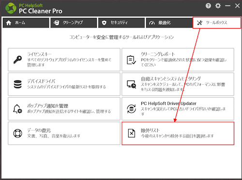Open the help question mark icon
This screenshot has height=180, width=242.
pos(208,6)
